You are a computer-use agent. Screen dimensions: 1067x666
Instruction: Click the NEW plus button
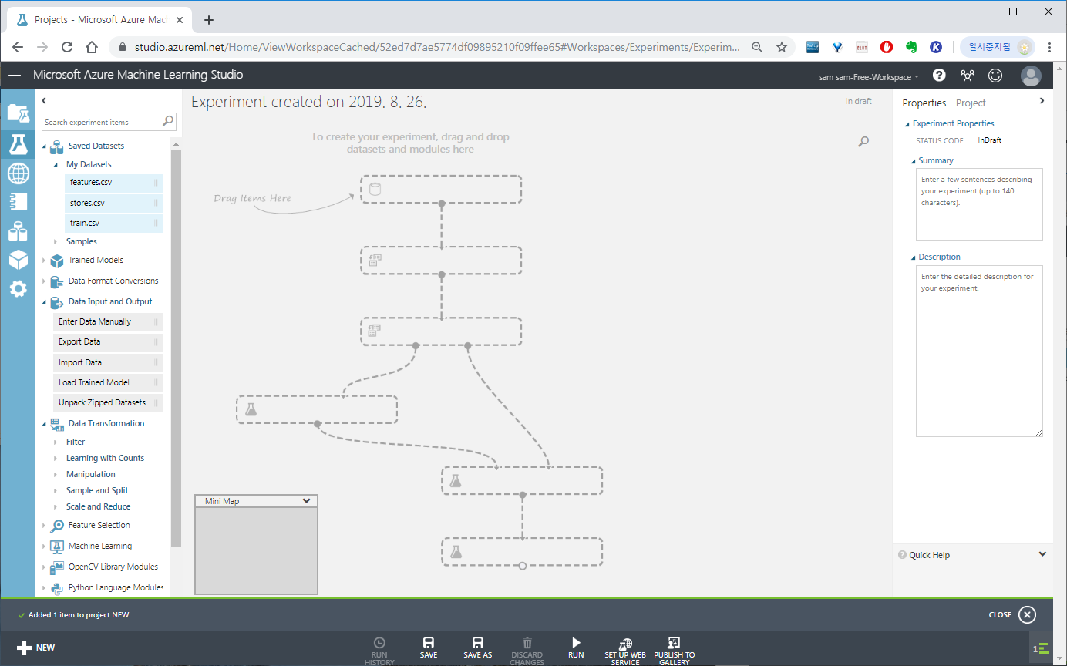35,647
